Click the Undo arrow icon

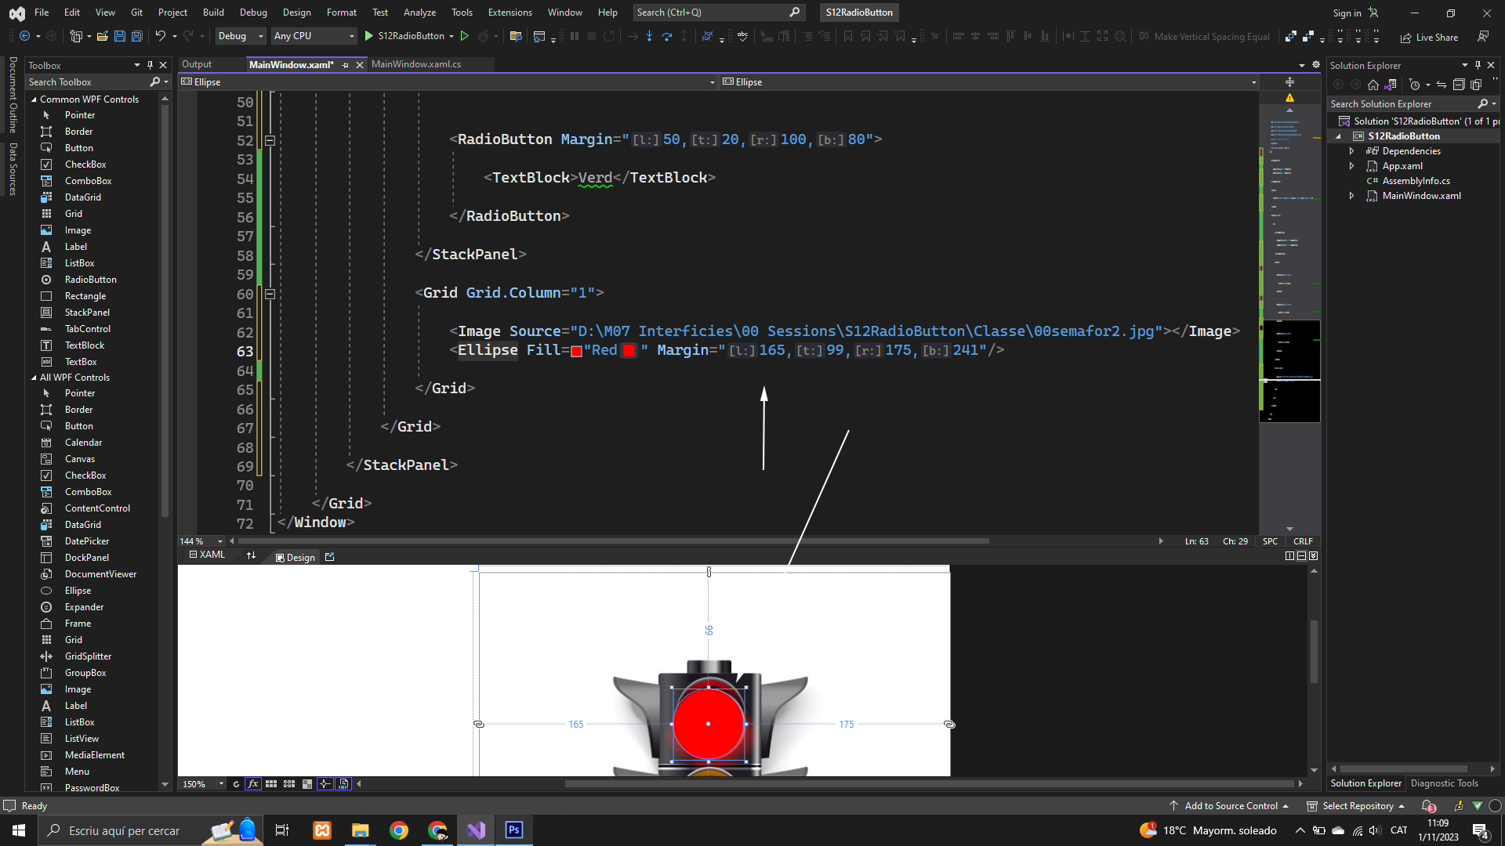point(160,36)
